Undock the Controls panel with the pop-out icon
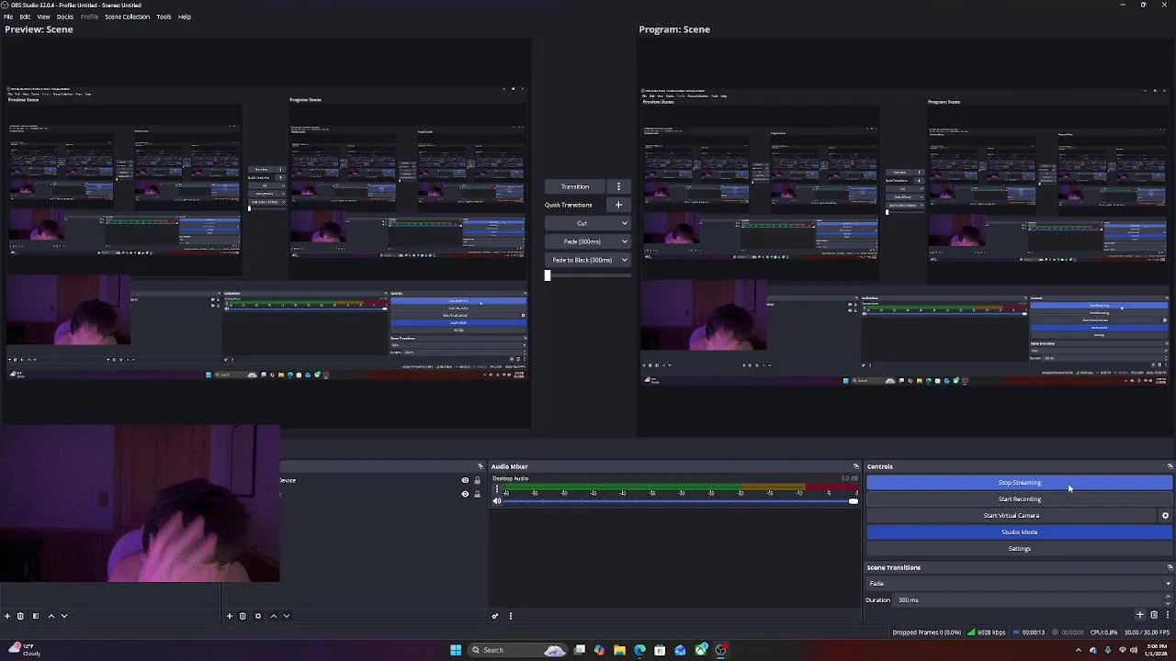1176x661 pixels. pyautogui.click(x=1170, y=466)
